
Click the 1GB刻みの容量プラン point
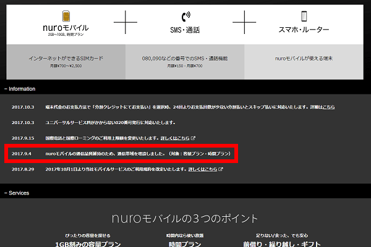[88, 244]
